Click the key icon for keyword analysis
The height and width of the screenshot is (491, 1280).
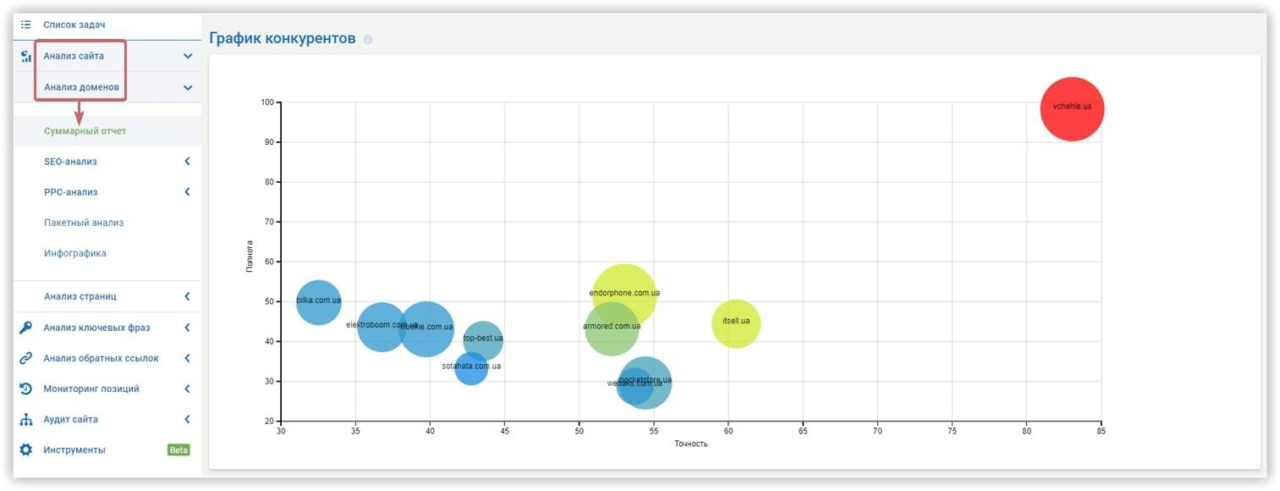click(x=25, y=328)
